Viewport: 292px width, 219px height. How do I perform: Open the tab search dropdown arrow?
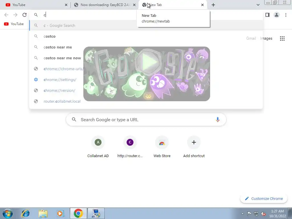click(x=258, y=5)
